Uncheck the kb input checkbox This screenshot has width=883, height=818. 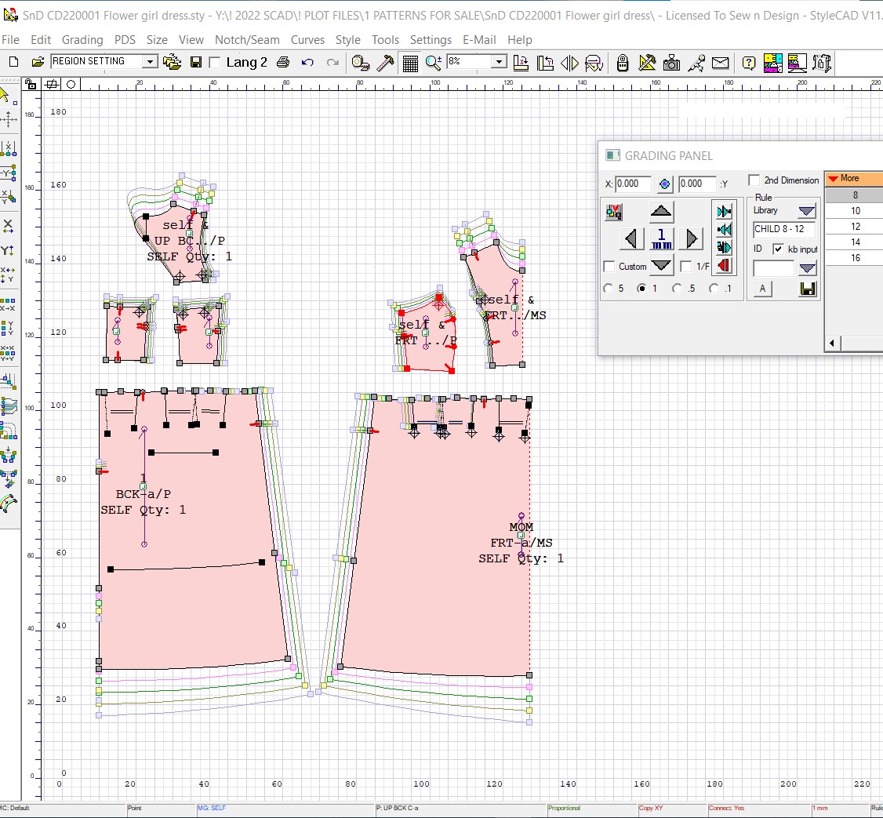tap(778, 249)
